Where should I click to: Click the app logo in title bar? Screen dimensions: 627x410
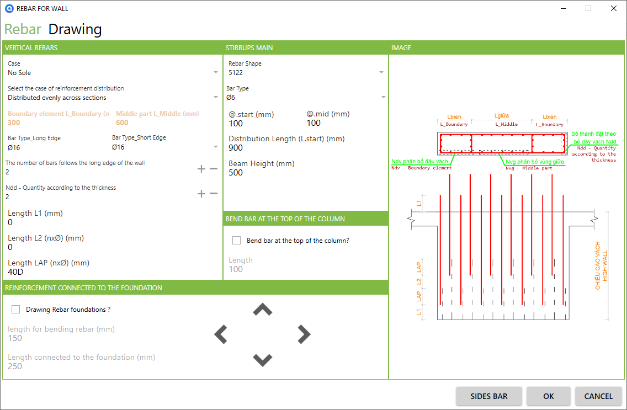coord(9,8)
